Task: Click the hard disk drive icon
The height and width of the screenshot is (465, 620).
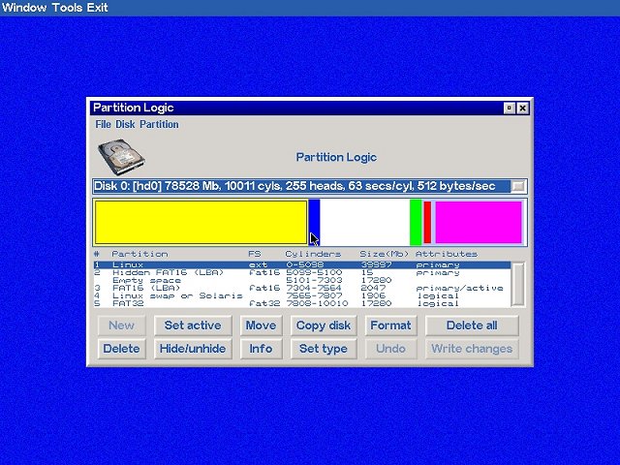Action: (121, 157)
